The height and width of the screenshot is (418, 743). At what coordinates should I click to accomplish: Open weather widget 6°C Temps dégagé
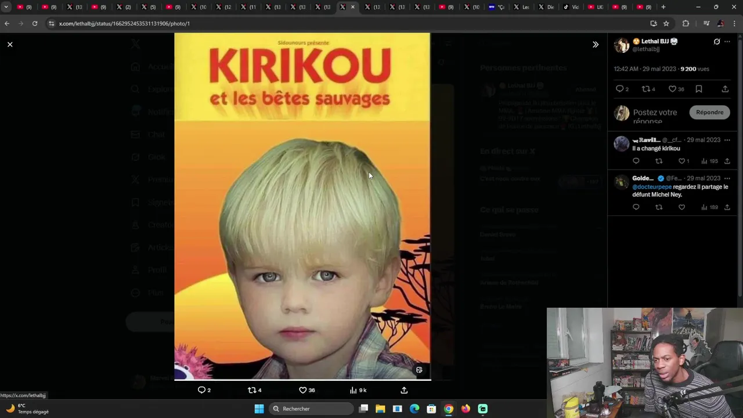click(28, 409)
